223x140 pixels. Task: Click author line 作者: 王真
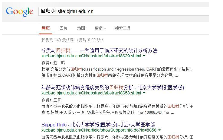[x=51, y=100]
